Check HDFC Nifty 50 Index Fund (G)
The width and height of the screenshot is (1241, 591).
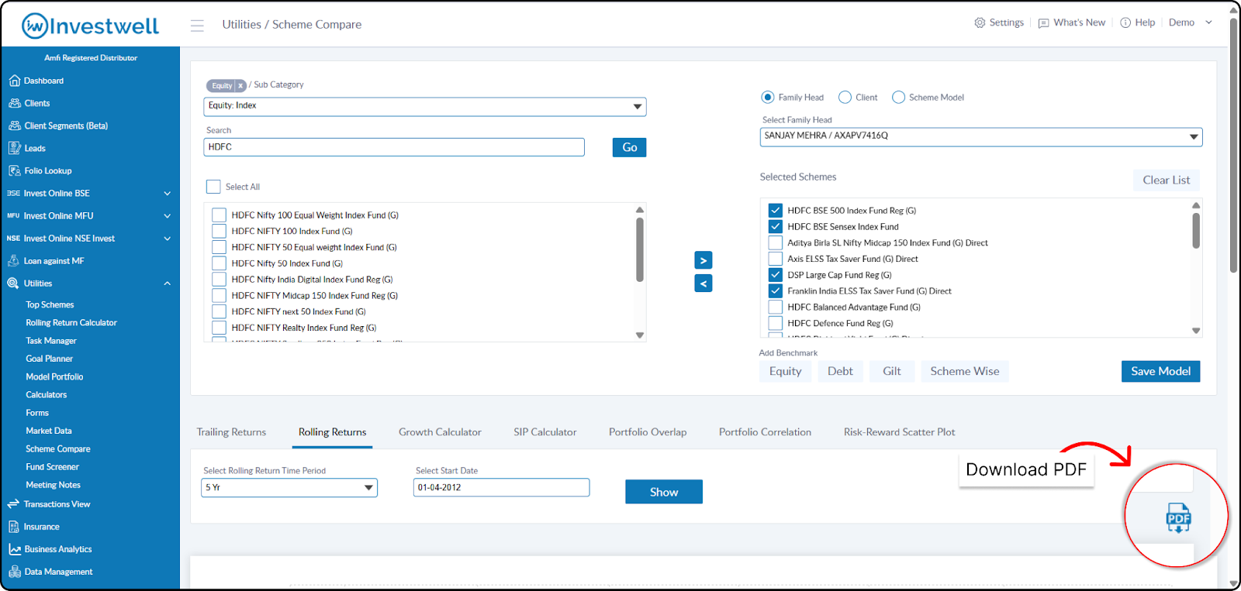click(x=219, y=263)
